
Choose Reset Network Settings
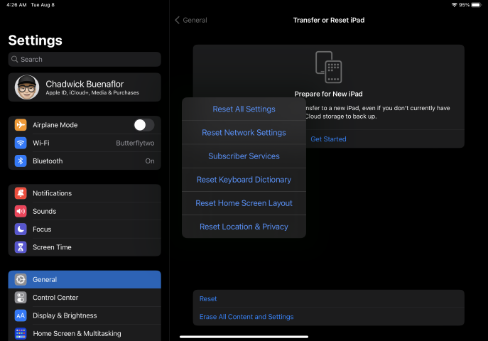tap(244, 133)
